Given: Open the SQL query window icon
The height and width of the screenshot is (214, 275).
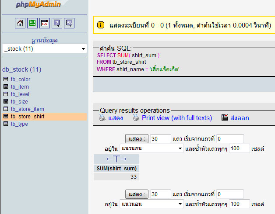Looking at the screenshot, I should (x=45, y=23).
